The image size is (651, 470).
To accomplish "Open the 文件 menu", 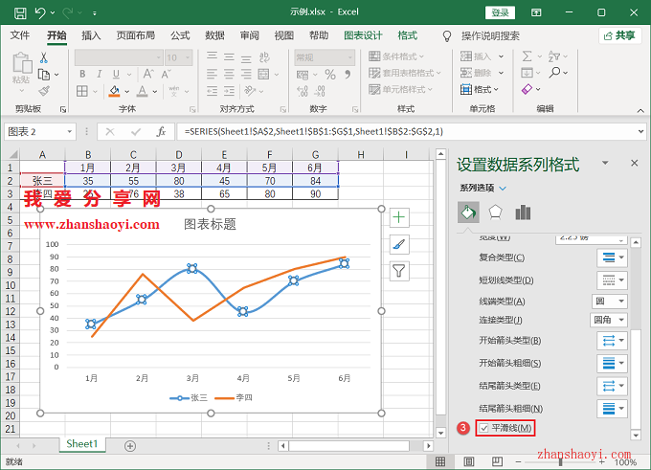I will click(x=20, y=35).
